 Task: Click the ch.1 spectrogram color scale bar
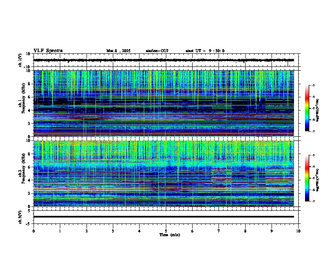point(307,108)
